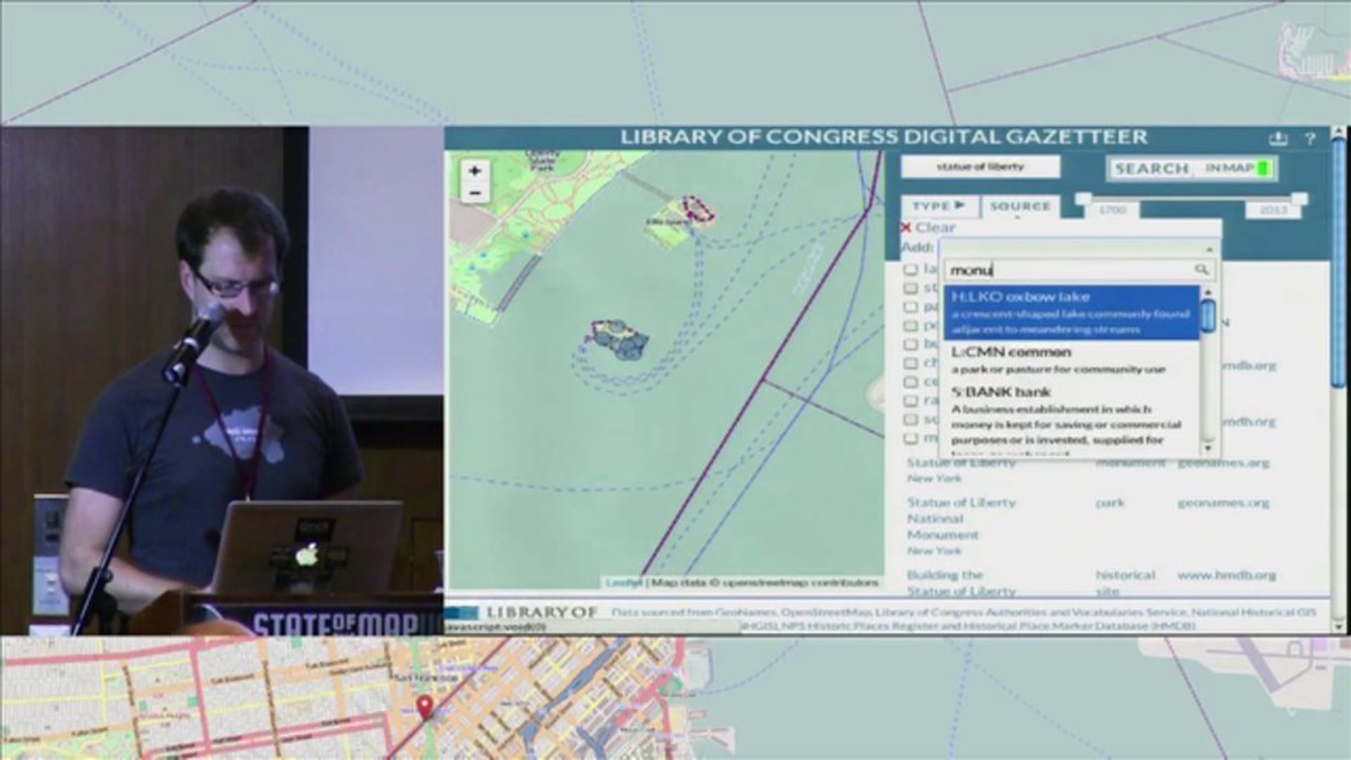This screenshot has height=760, width=1351.
Task: Click the 1700 start year field
Action: (x=1112, y=210)
